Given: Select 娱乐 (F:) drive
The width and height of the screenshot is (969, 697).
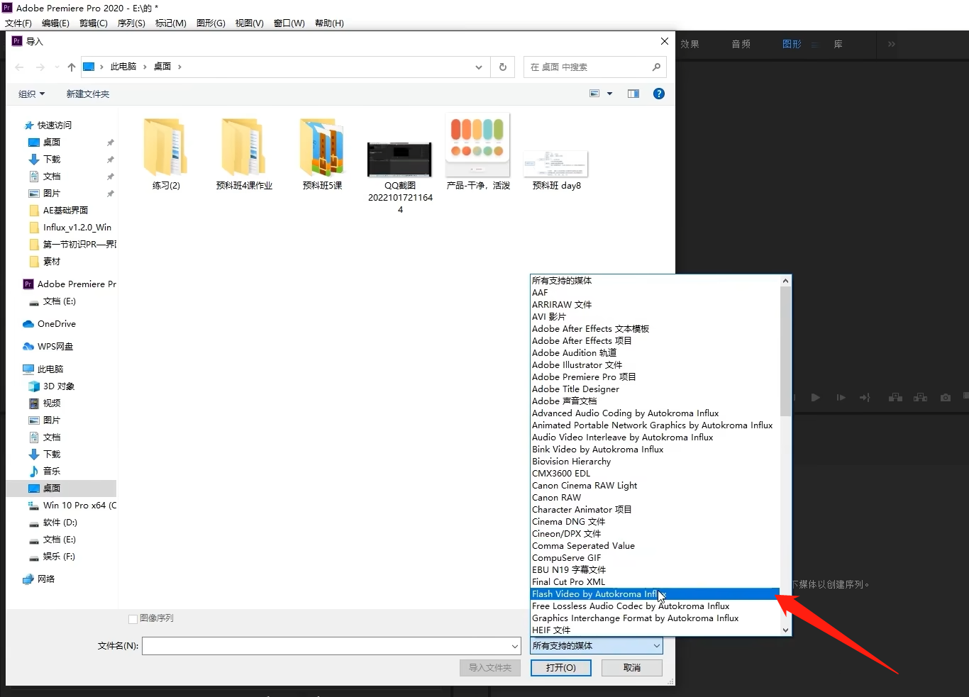Looking at the screenshot, I should pos(59,557).
